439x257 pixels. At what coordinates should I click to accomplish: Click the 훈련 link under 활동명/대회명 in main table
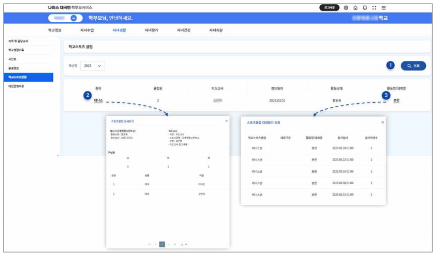[396, 101]
